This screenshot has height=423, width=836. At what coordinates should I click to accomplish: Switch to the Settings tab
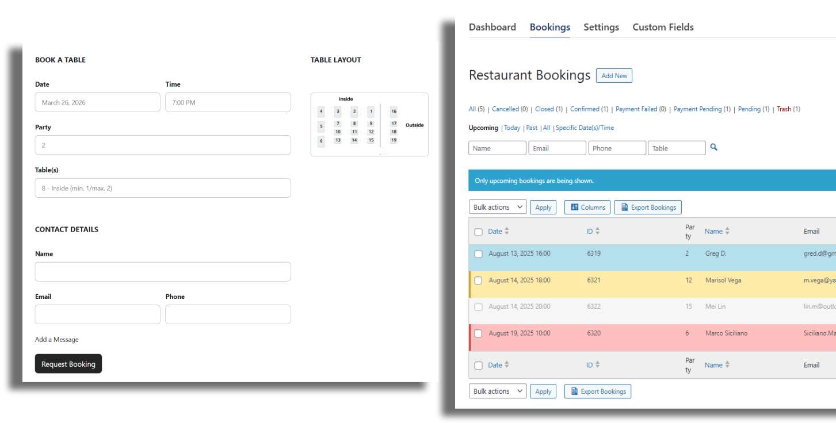coord(601,27)
